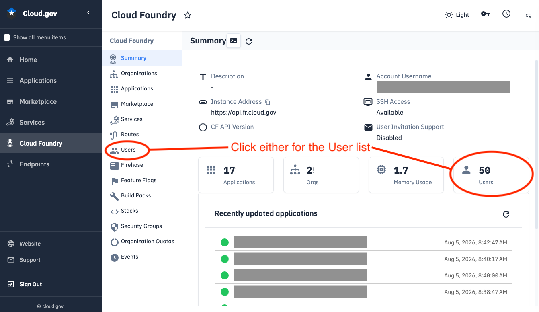Click the Account Username person icon

pyautogui.click(x=368, y=76)
